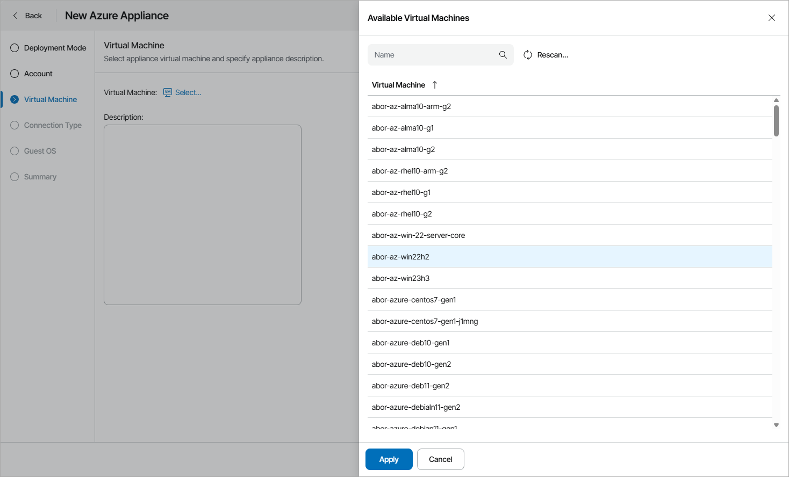
Task: Close the Available Virtual Machines panel
Action: [772, 18]
